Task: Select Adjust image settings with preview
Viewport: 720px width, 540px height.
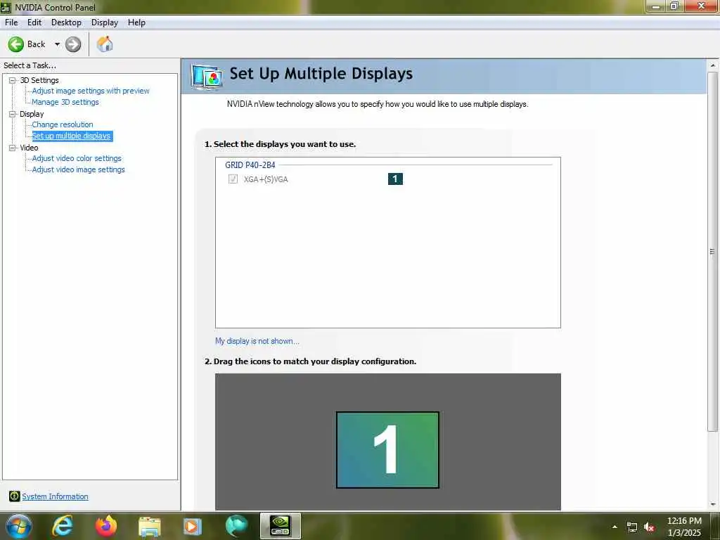Action: (x=91, y=91)
